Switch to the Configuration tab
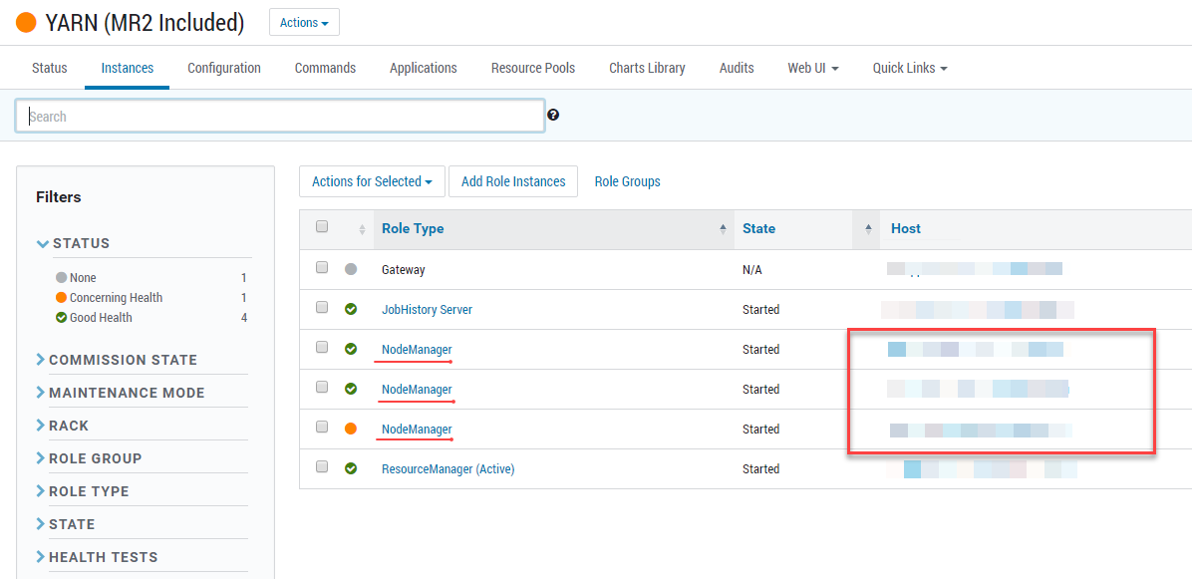 pos(224,68)
